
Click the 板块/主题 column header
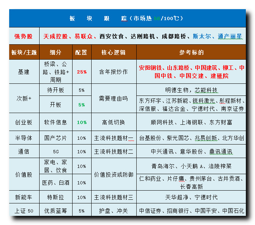click(24, 52)
